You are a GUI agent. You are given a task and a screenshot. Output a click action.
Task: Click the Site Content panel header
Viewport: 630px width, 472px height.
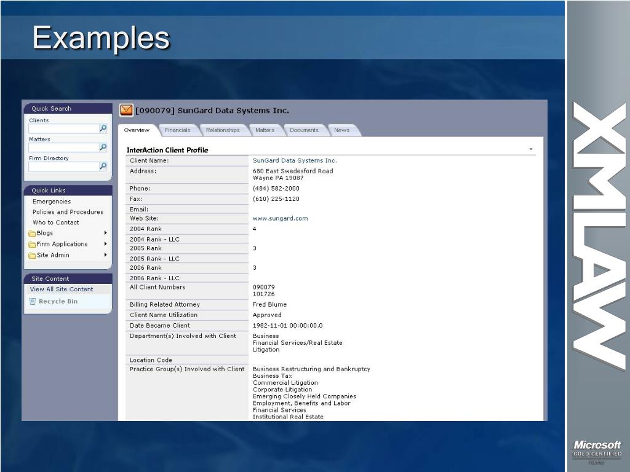click(68, 278)
